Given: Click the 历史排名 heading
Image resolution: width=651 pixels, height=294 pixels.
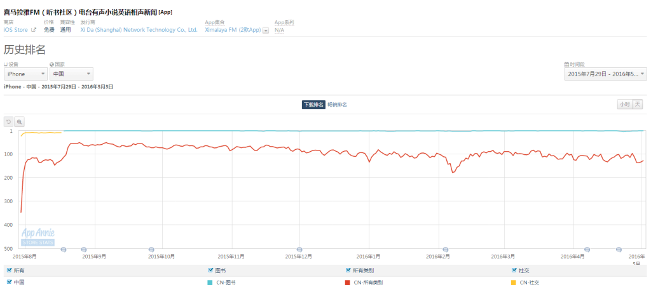Looking at the screenshot, I should (x=25, y=50).
